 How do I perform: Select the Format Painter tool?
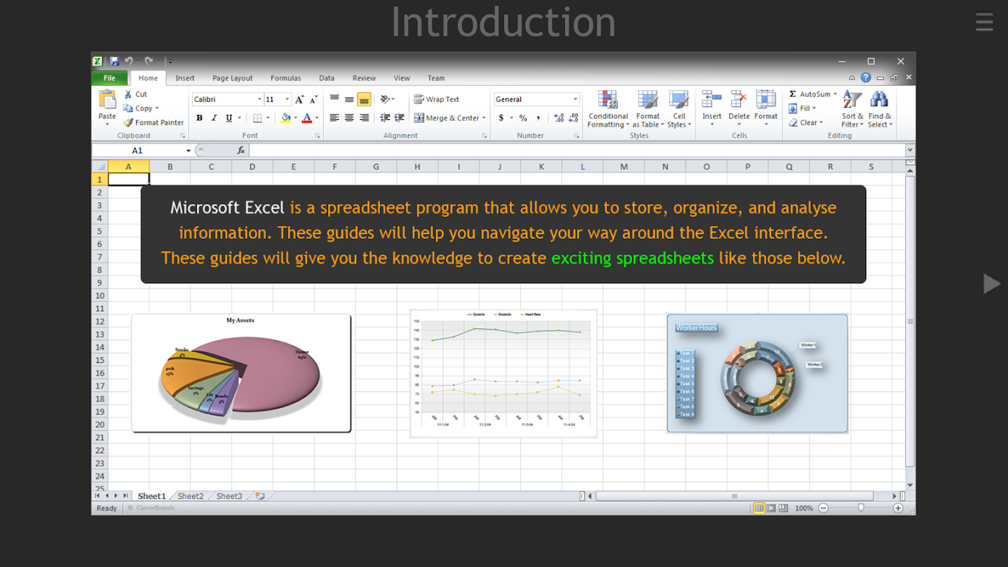coord(153,123)
